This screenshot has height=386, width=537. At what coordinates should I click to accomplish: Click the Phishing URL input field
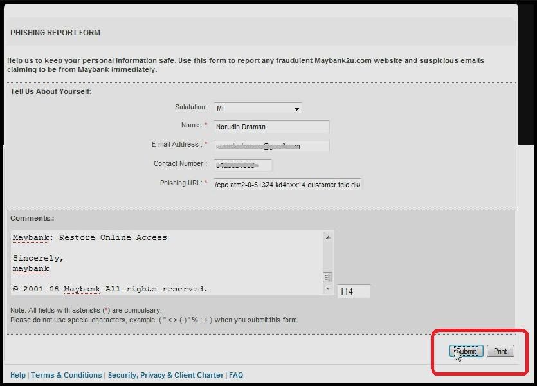pyautogui.click(x=287, y=185)
